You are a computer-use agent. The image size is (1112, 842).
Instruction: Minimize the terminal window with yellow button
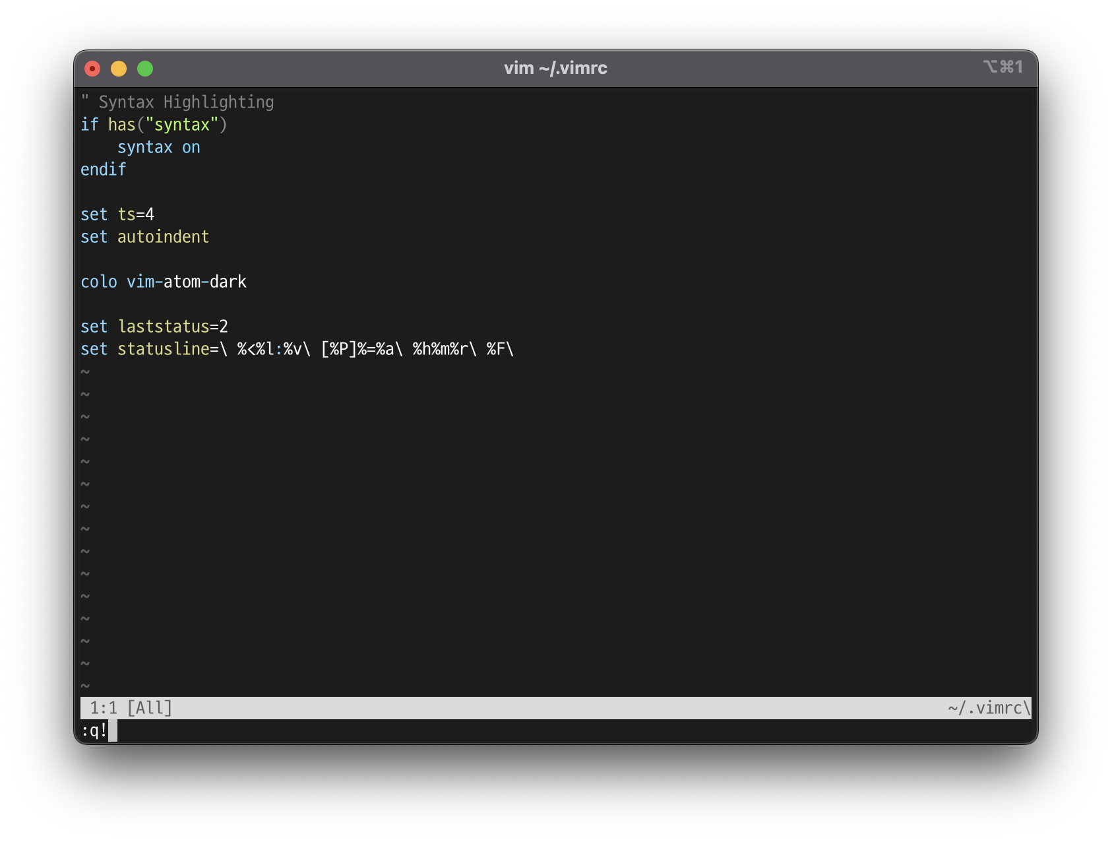coord(119,69)
